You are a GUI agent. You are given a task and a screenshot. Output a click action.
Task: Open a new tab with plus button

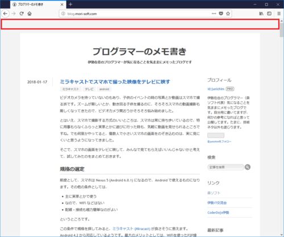[x=70, y=5]
